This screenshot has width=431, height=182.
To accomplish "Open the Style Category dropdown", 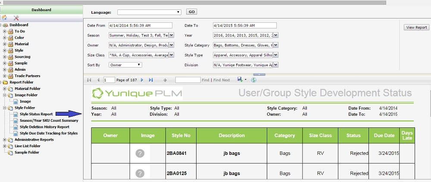I will point(276,45).
